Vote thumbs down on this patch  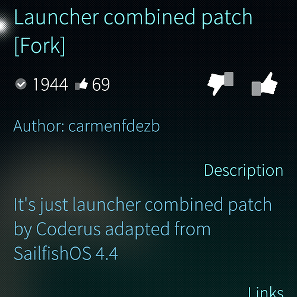(220, 84)
